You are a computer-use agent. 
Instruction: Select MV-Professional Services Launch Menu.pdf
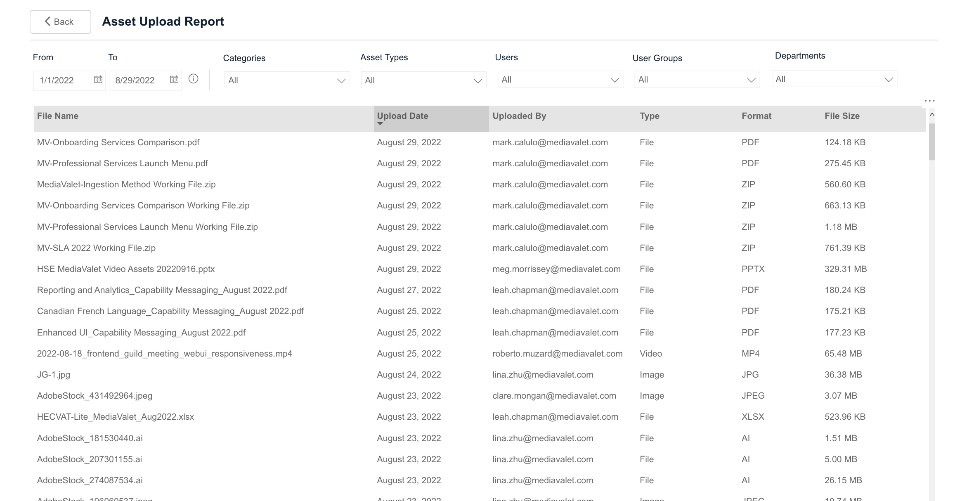(122, 163)
